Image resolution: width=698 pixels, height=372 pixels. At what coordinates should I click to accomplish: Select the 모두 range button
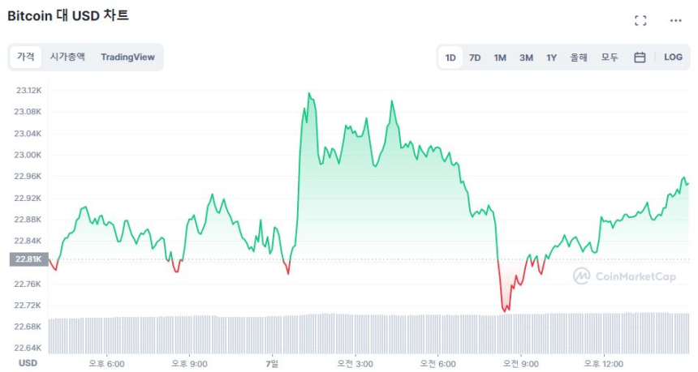pyautogui.click(x=610, y=58)
